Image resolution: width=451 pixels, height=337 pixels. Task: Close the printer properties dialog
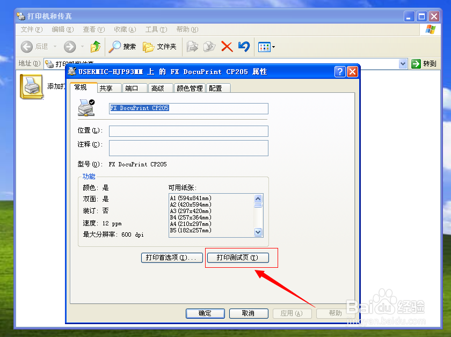pos(352,71)
